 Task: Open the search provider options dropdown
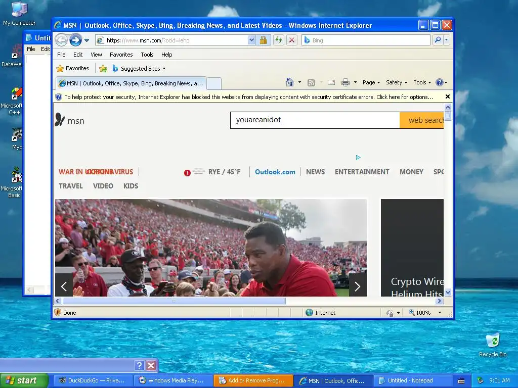[446, 40]
